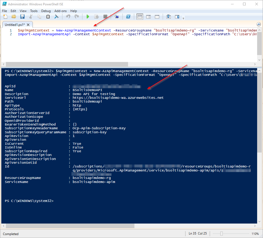This screenshot has width=263, height=238.
Task: Open a script with the folder icon
Action: [x=14, y=17]
